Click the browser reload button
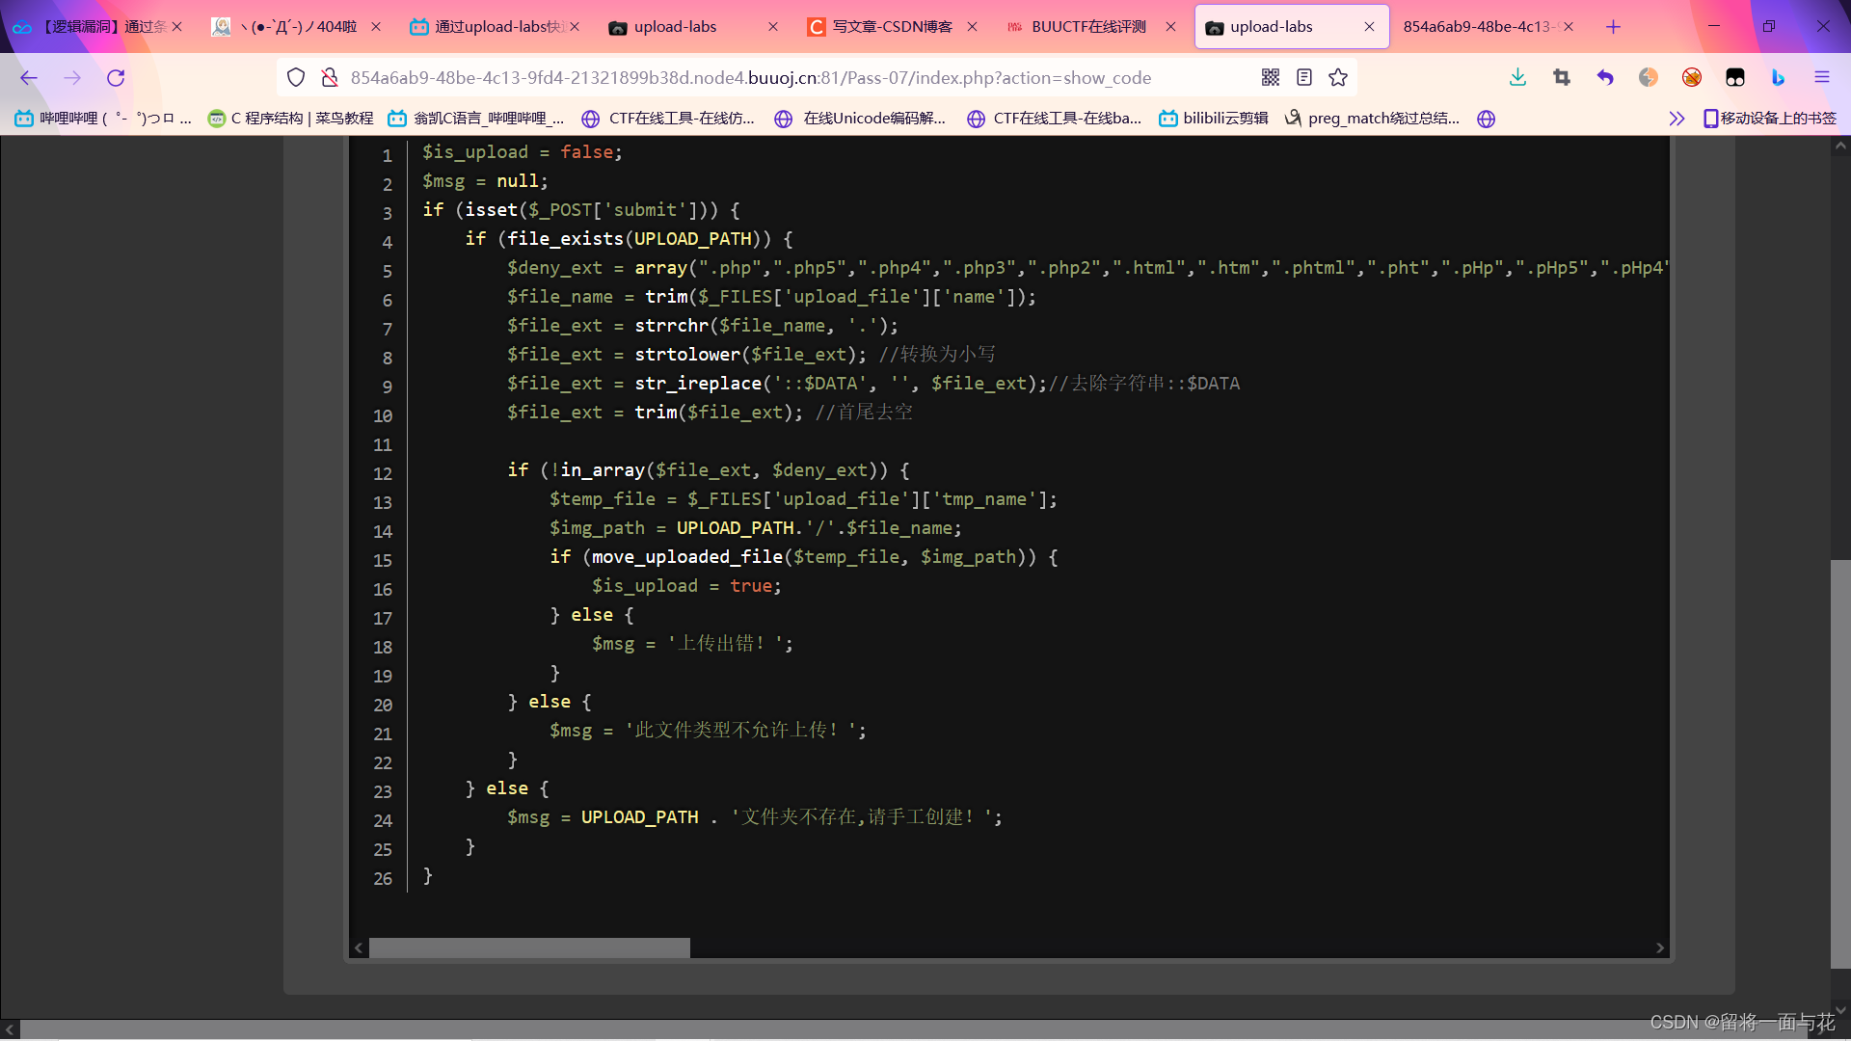The height and width of the screenshot is (1041, 1851). pos(116,78)
